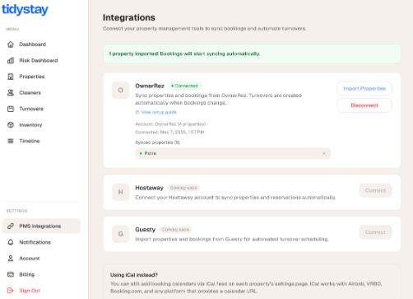413x299 pixels.
Task: Click the Sign Out arrow icon
Action: [11, 291]
